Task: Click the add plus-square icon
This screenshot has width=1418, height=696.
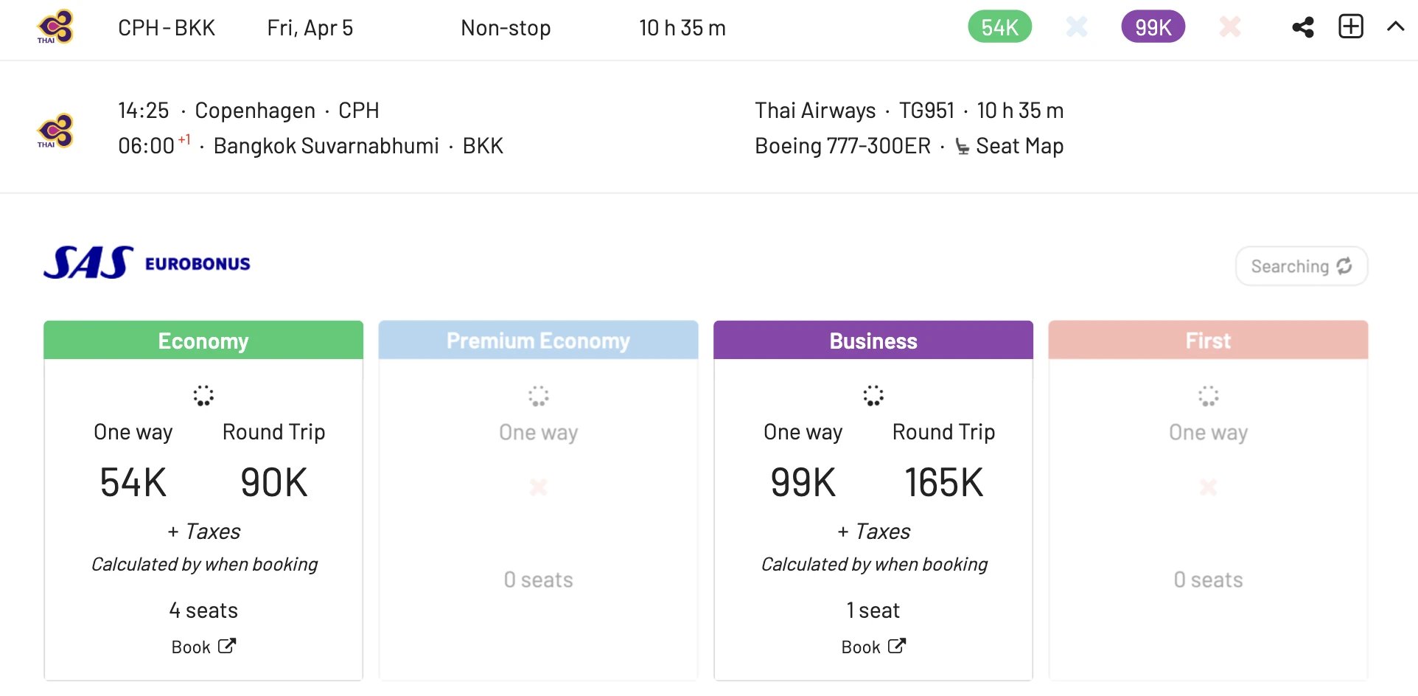Action: pyautogui.click(x=1351, y=27)
